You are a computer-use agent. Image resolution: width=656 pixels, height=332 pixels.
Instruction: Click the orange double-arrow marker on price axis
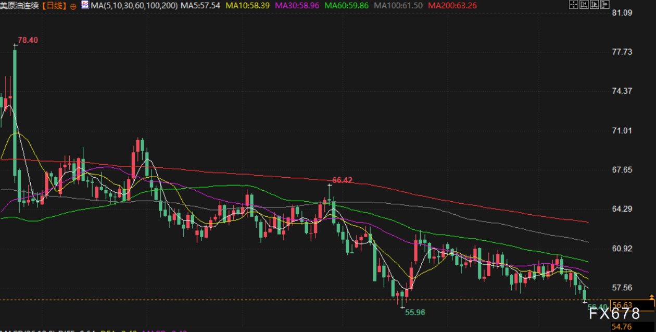tap(651, 297)
